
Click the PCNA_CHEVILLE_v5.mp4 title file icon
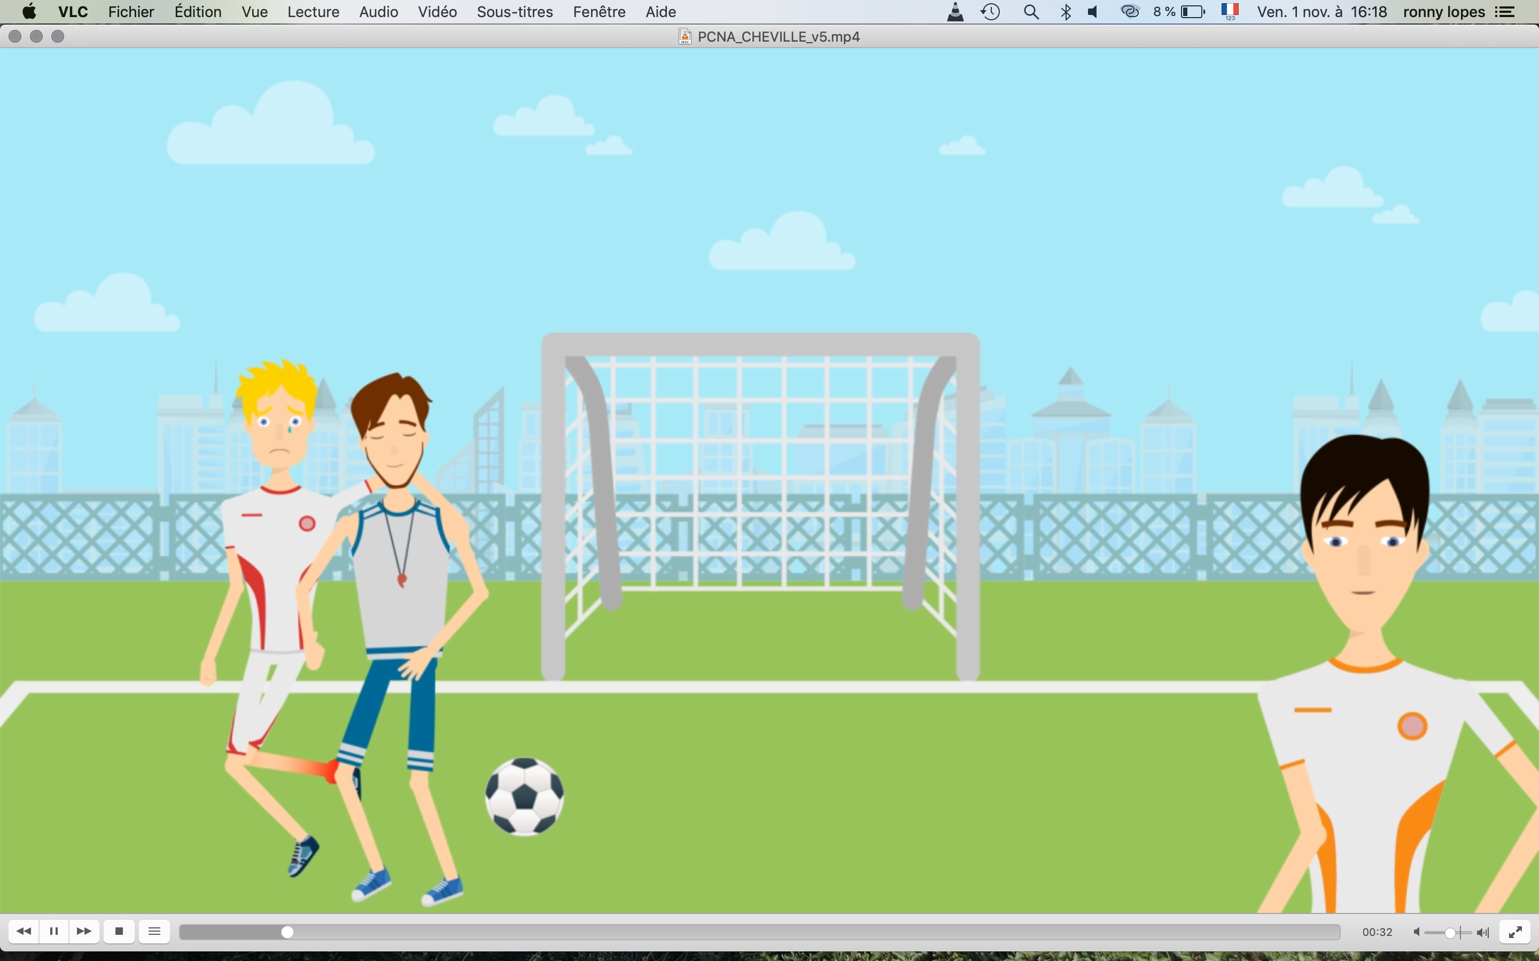[x=685, y=36]
